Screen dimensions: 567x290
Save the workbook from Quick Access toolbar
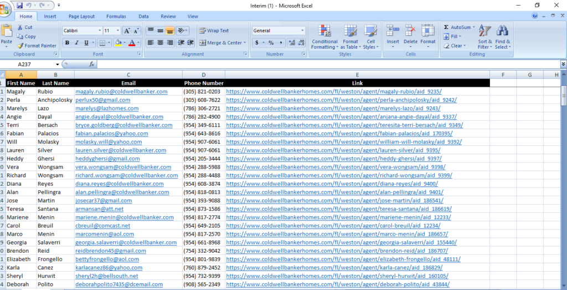click(20, 6)
